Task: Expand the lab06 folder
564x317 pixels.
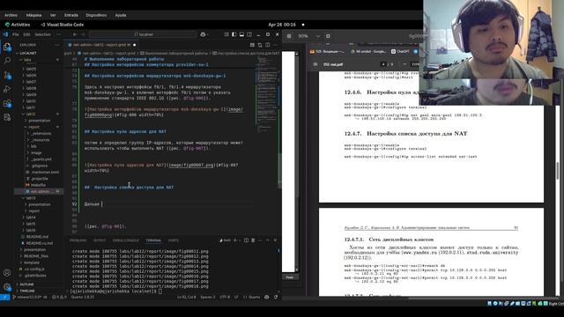Action: tap(31, 76)
